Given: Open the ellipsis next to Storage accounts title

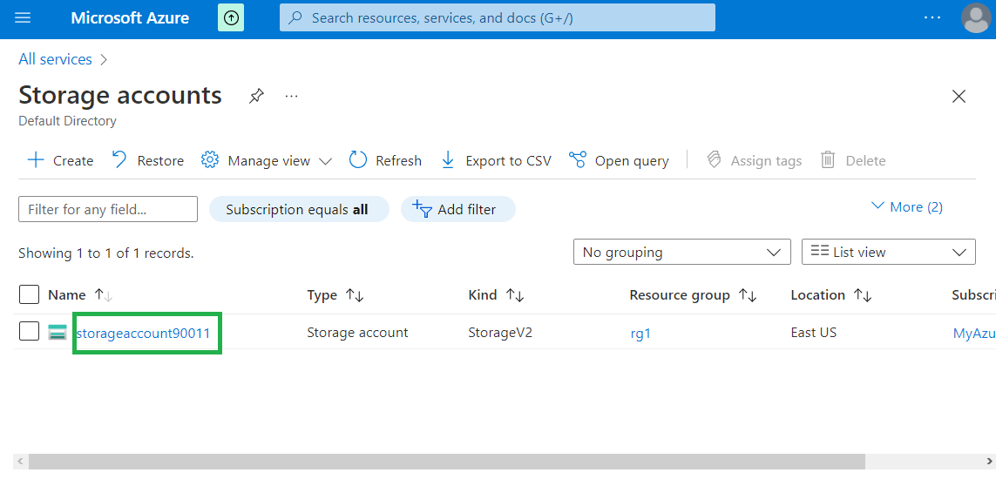Looking at the screenshot, I should 292,97.
